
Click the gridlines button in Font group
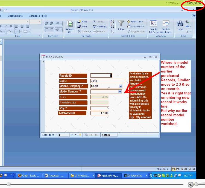click(18, 31)
